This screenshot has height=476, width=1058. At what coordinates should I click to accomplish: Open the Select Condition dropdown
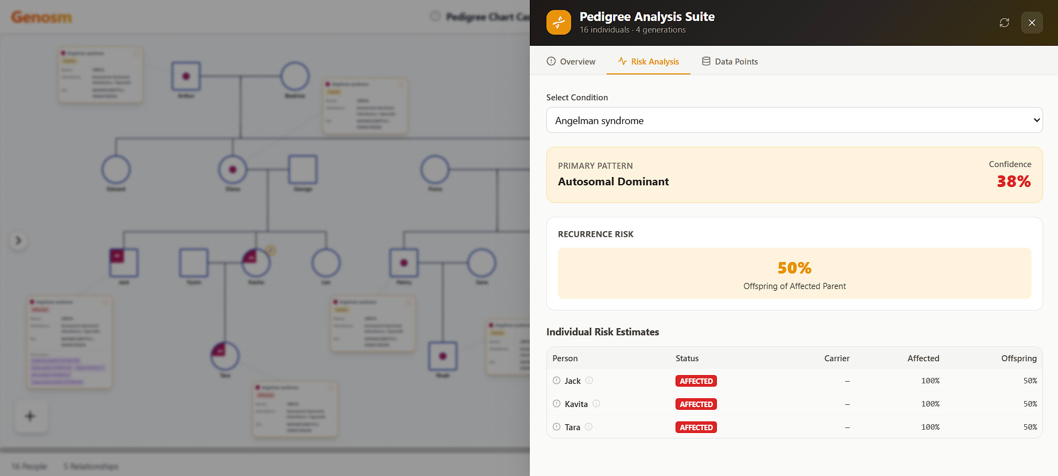pos(794,120)
